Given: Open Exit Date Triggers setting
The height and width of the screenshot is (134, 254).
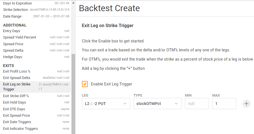Looking at the screenshot, I should tap(36, 122).
